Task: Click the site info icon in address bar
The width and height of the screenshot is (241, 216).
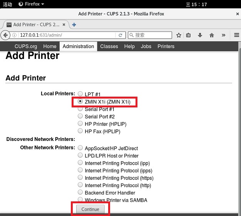Action: click(14, 35)
